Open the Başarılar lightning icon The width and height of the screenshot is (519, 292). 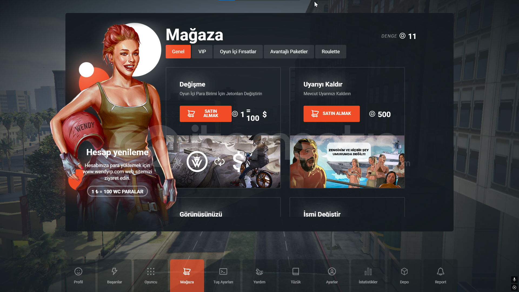pyautogui.click(x=115, y=271)
